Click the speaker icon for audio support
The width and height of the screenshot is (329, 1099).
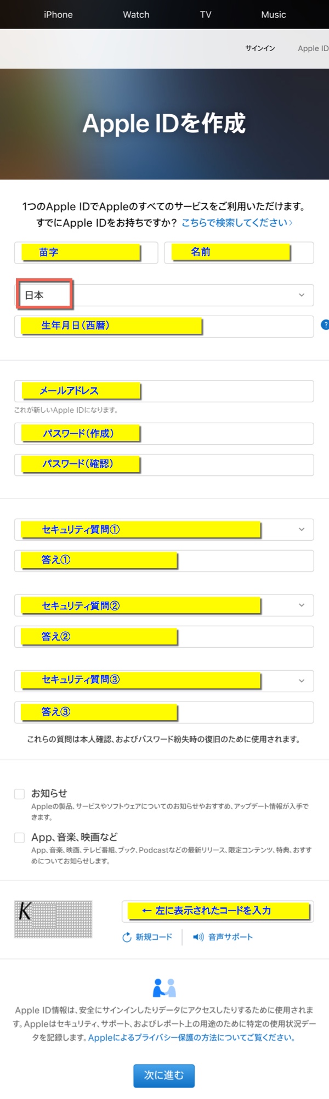click(x=198, y=937)
